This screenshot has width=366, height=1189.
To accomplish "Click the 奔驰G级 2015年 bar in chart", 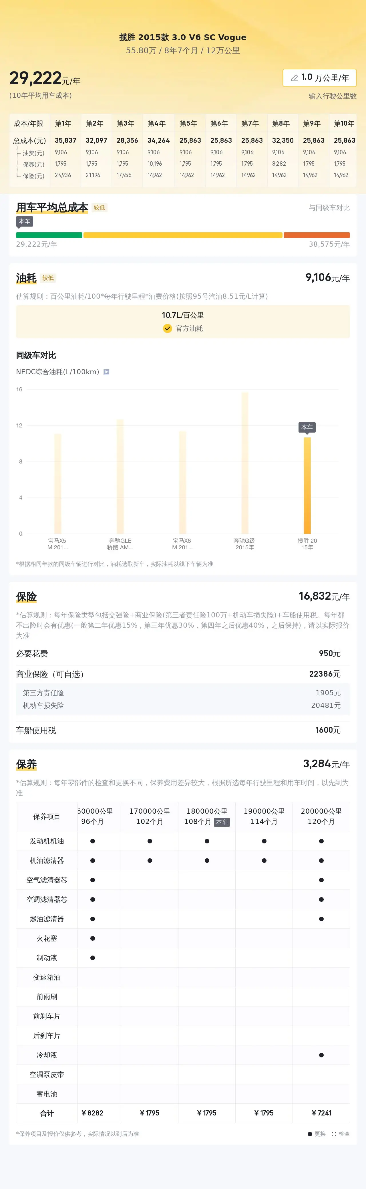I will click(244, 463).
